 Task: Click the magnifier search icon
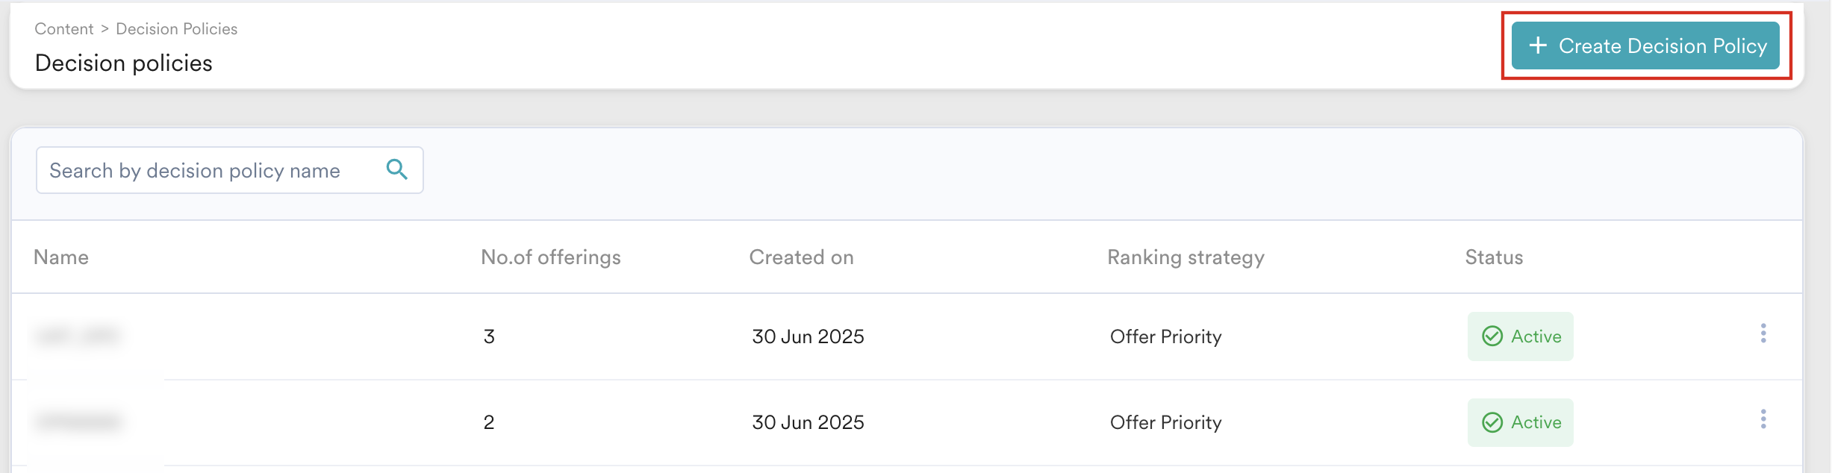397,170
